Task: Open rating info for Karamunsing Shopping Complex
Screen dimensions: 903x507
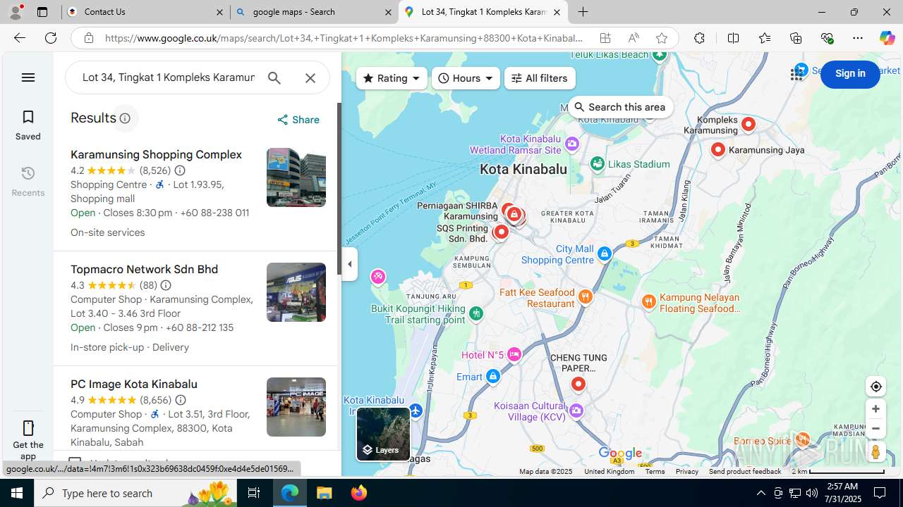Action: pos(180,170)
